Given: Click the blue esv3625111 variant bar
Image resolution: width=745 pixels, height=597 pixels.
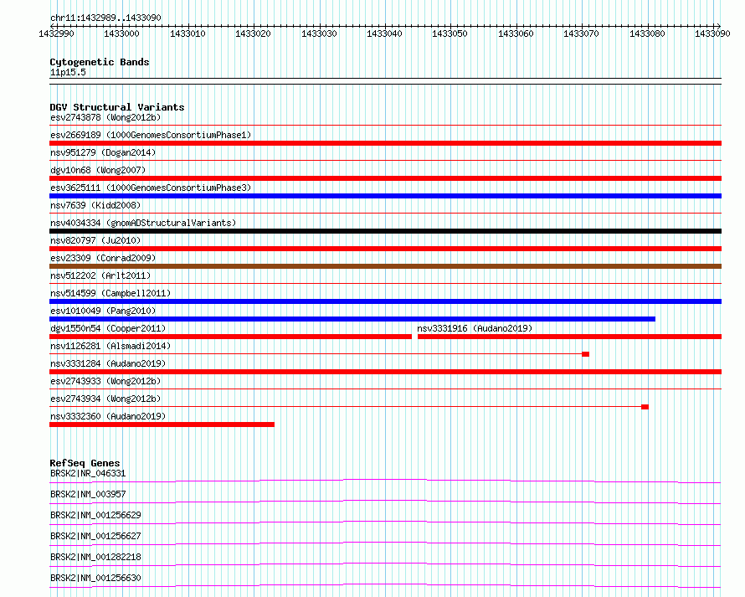Looking at the screenshot, I should (385, 196).
